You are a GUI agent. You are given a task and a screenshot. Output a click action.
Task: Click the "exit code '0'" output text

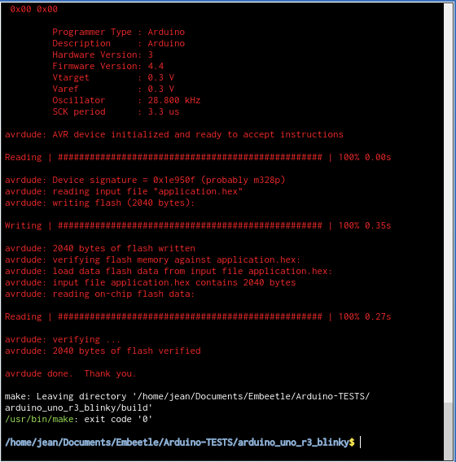(x=118, y=419)
